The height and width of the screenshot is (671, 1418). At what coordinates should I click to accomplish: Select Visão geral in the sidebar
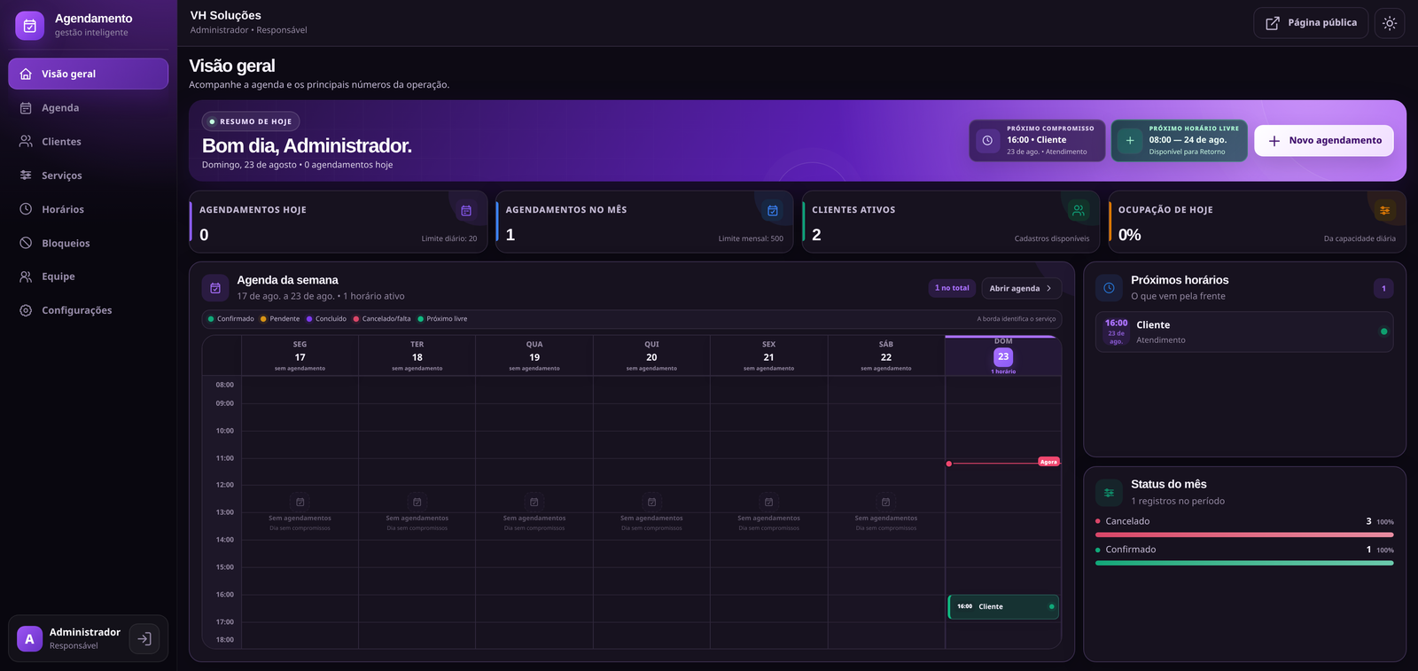pyautogui.click(x=89, y=74)
